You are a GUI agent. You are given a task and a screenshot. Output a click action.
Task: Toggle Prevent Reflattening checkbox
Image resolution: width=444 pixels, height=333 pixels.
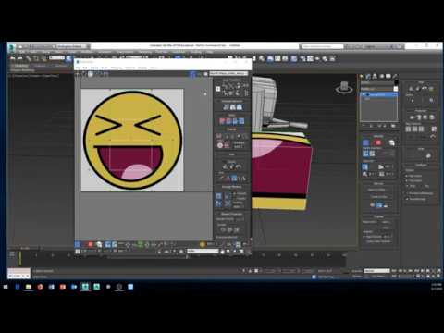pyautogui.click(x=407, y=193)
